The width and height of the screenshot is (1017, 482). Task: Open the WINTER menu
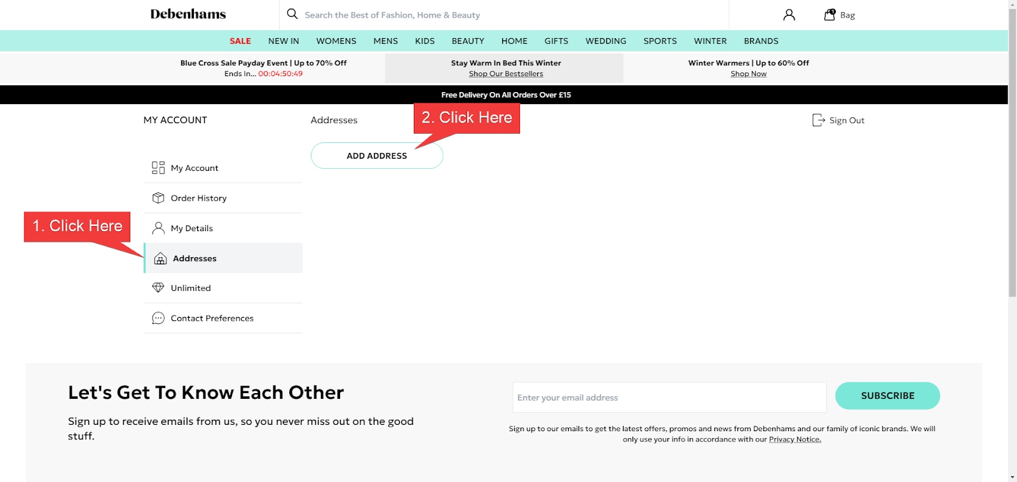710,41
